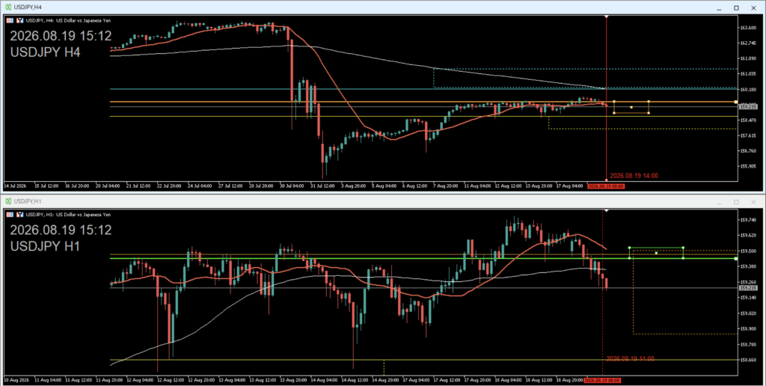The height and width of the screenshot is (386, 766).
Task: Click the '2026.08.19 14:00' line label in H4 chart
Action: coord(634,176)
